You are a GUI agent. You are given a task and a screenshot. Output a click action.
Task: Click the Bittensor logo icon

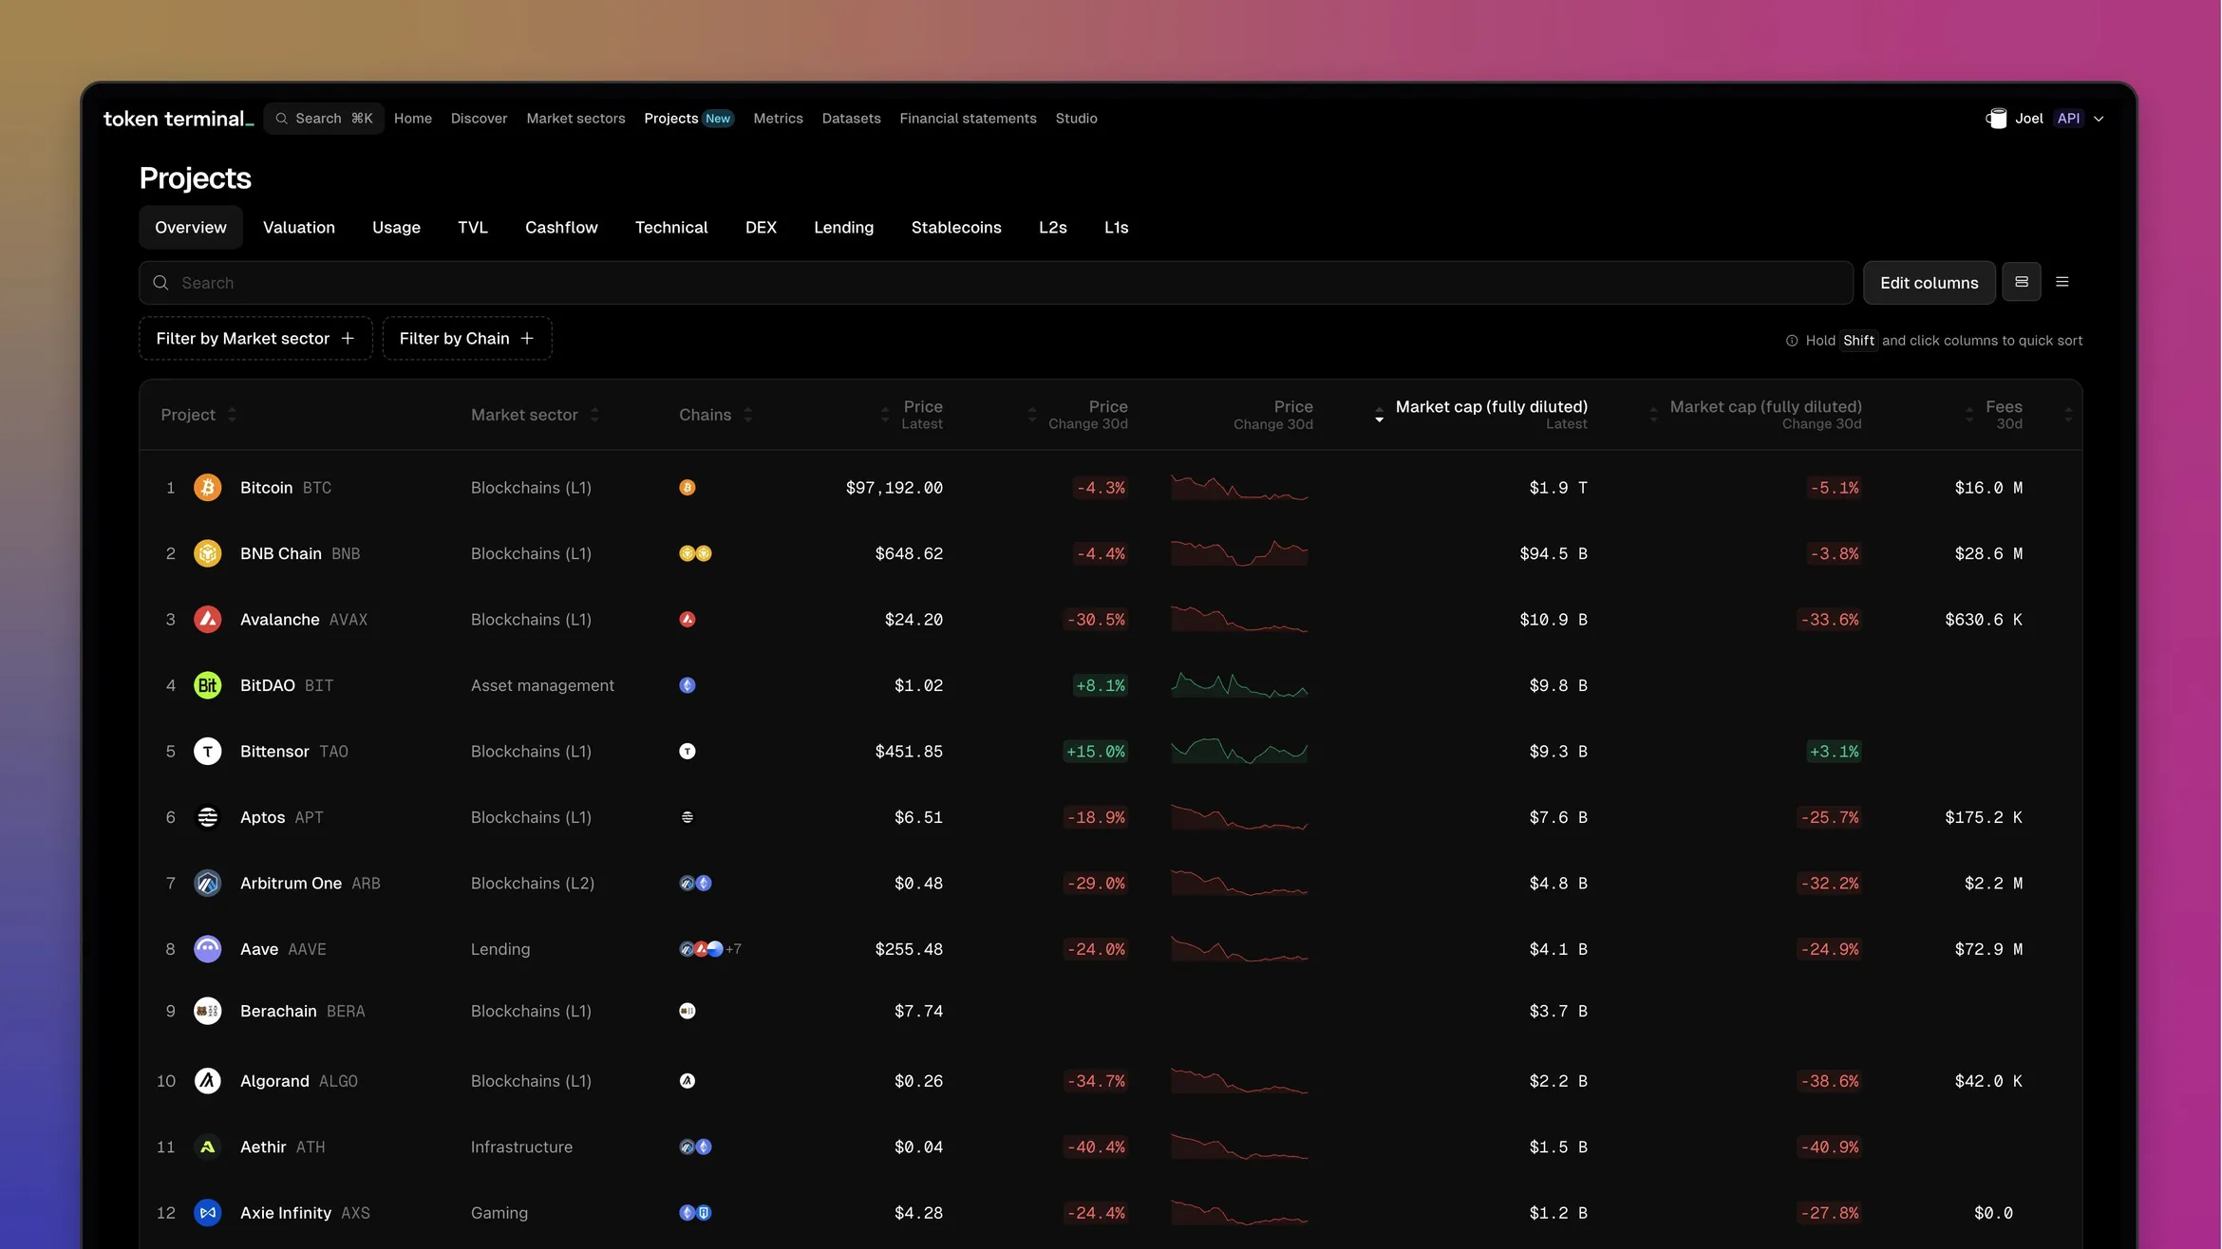pyautogui.click(x=207, y=751)
